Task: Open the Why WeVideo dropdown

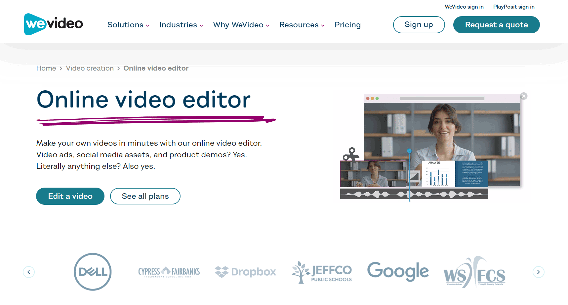Action: [x=241, y=25]
